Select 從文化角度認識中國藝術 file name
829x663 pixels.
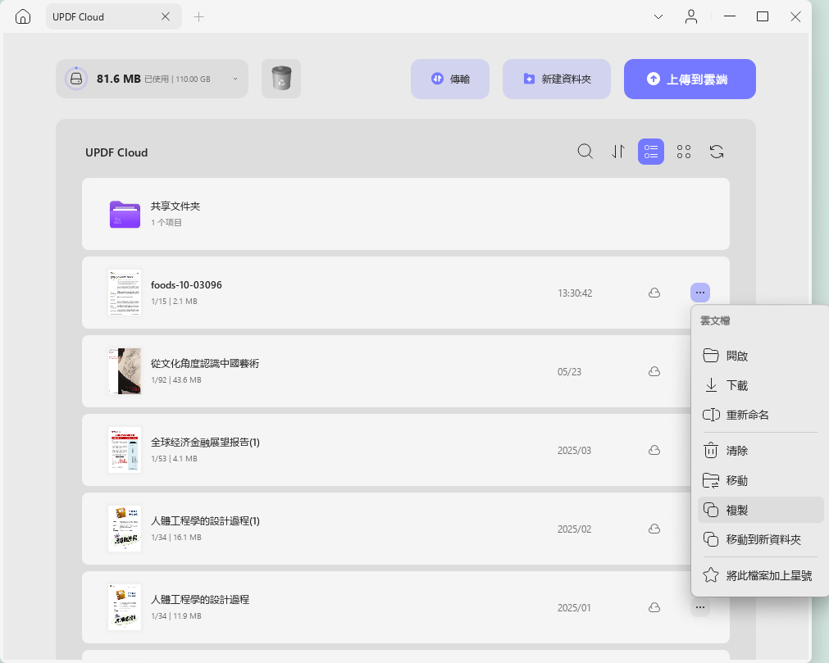pyautogui.click(x=205, y=363)
